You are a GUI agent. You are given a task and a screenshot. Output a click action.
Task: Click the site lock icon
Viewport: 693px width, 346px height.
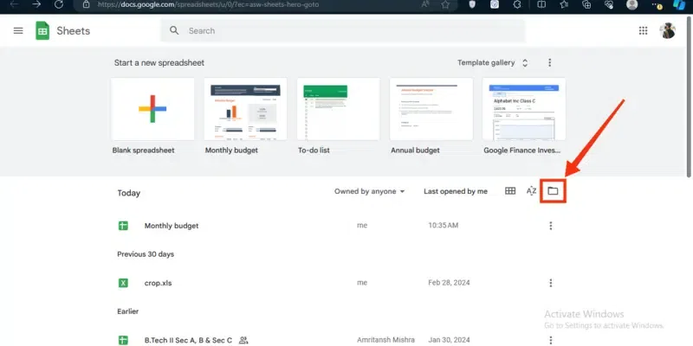(x=86, y=4)
